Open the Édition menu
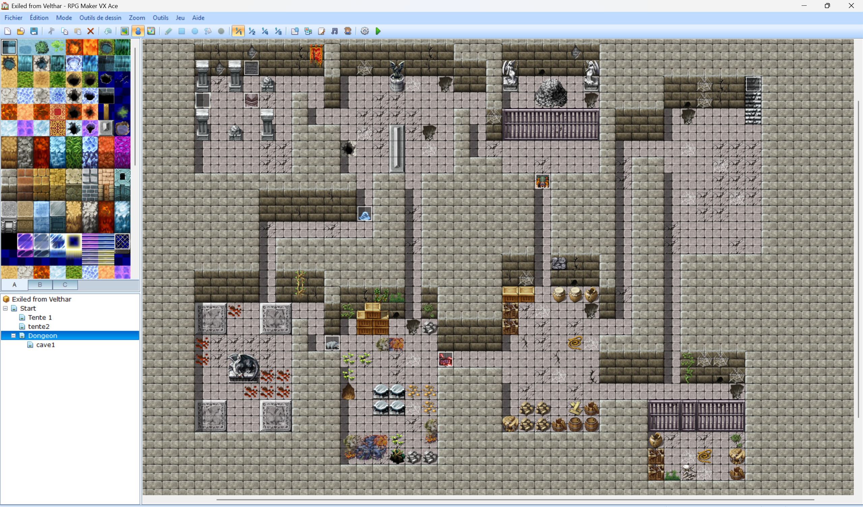Screen dimensions: 863x507 point(39,18)
